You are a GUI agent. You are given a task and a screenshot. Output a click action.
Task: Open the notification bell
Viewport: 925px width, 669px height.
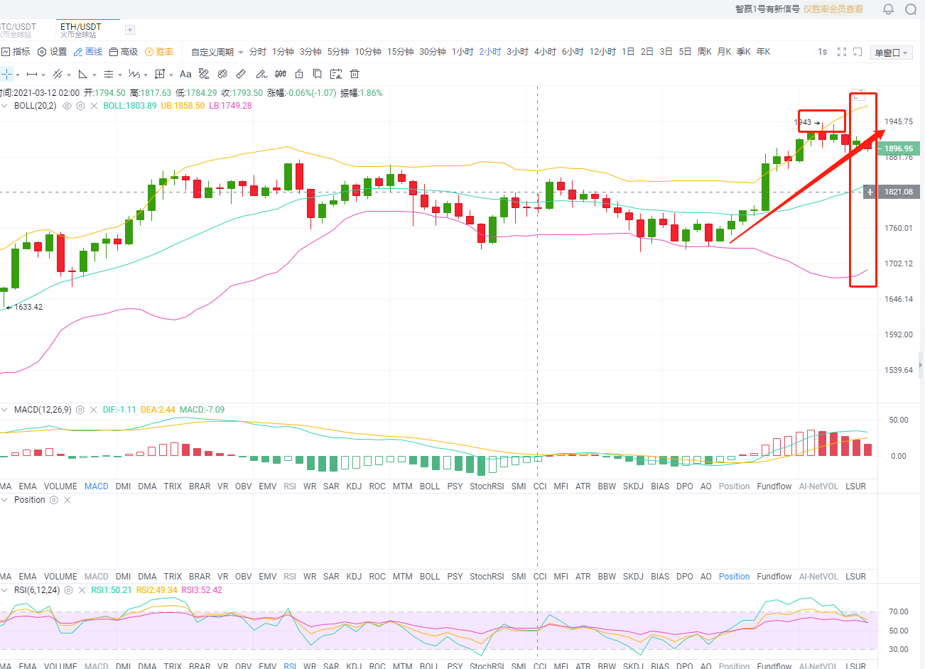click(x=888, y=9)
